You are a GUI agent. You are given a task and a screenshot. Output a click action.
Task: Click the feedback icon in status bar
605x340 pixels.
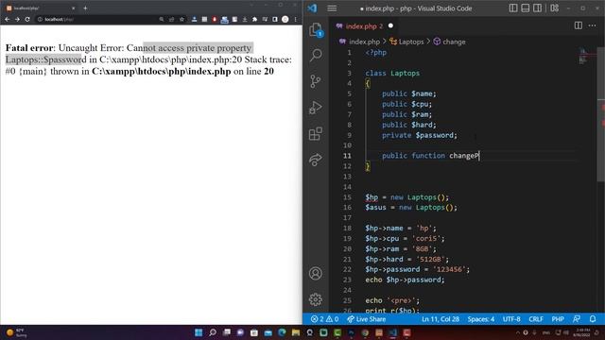tap(577, 319)
